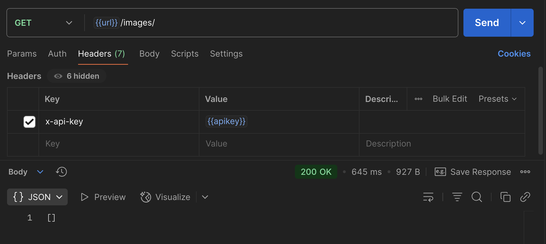Expand the Presets dropdown

point(497,99)
